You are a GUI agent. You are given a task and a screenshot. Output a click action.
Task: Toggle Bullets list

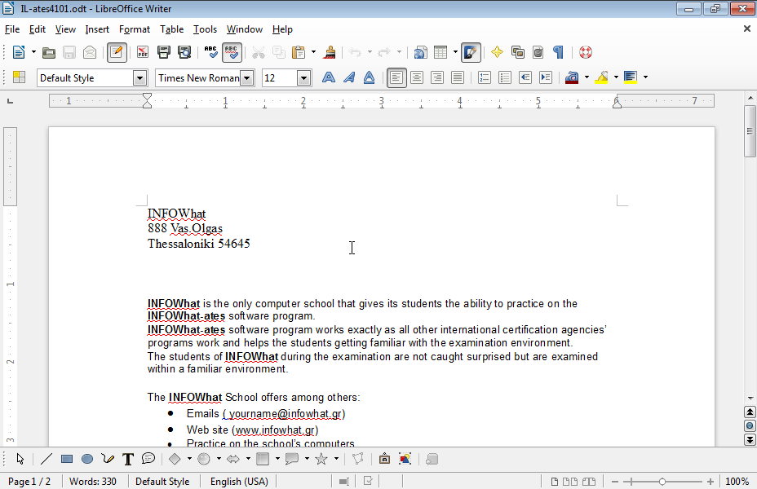[505, 77]
